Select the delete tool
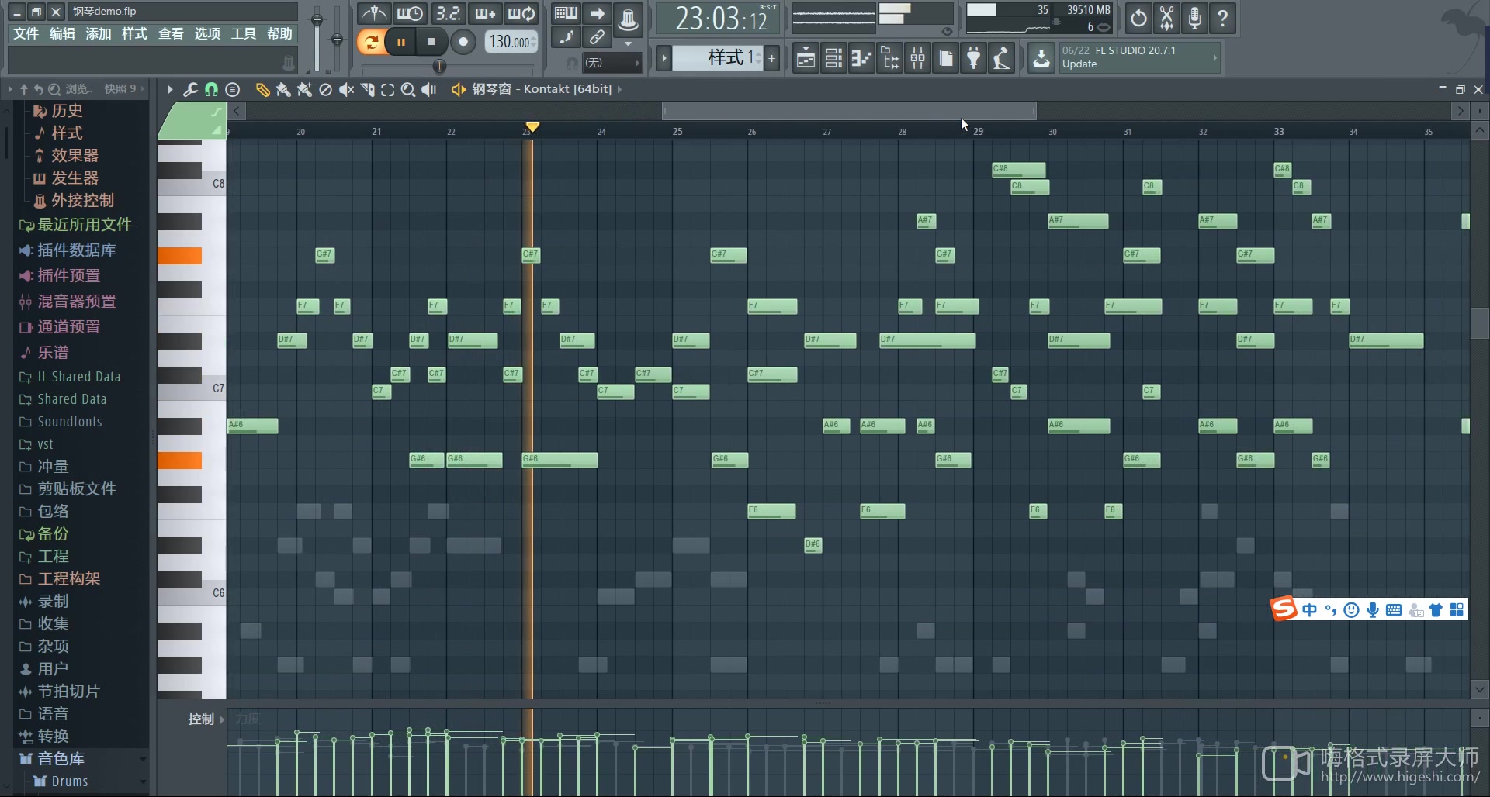Viewport: 1490px width, 797px height. coord(325,90)
